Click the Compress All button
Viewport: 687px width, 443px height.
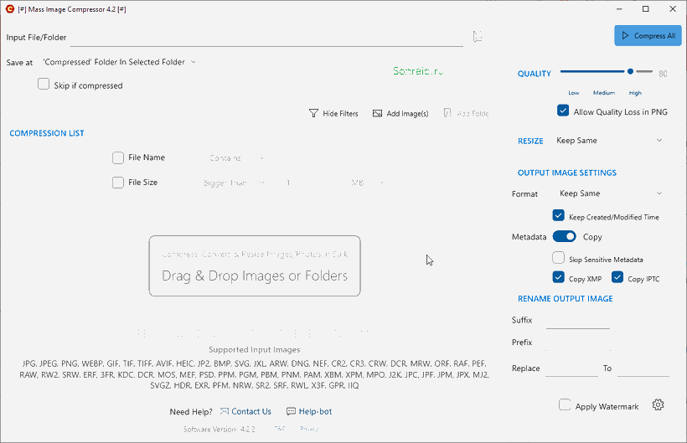[x=648, y=35]
